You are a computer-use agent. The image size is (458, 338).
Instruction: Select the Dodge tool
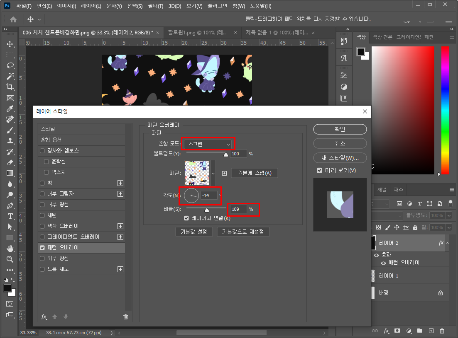[10, 195]
